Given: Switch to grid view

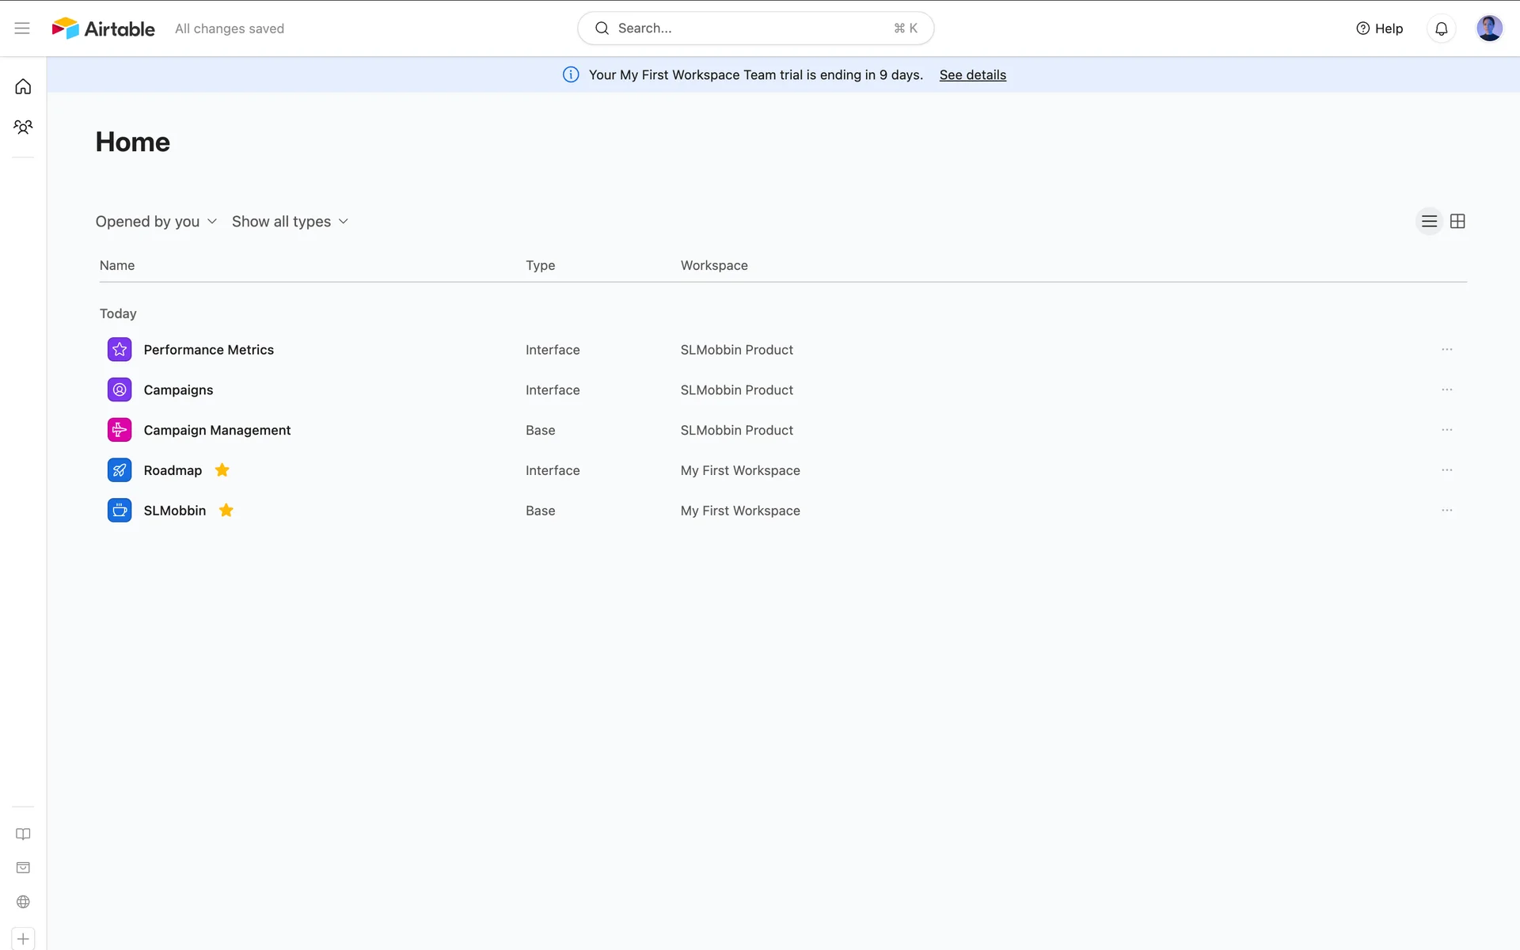Looking at the screenshot, I should [1457, 222].
